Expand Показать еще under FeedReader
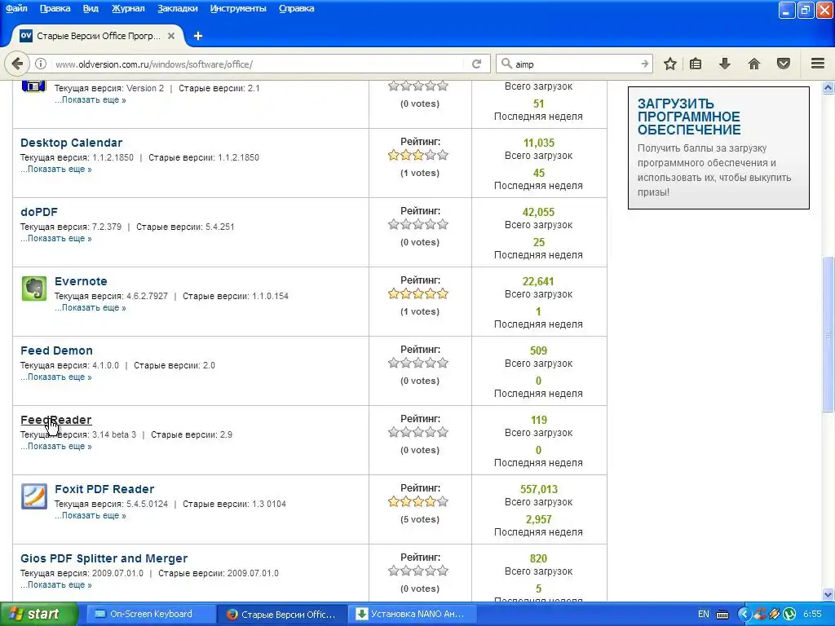Viewport: 835px width, 626px height. coord(56,446)
